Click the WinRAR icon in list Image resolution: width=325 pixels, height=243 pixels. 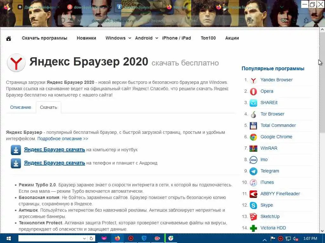[x=253, y=148]
